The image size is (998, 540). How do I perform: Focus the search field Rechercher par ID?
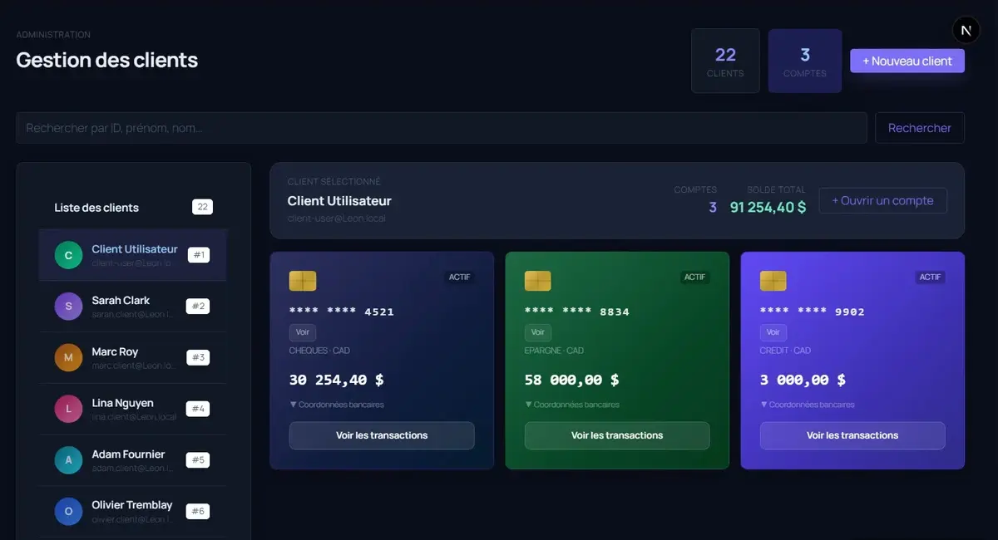tap(442, 128)
